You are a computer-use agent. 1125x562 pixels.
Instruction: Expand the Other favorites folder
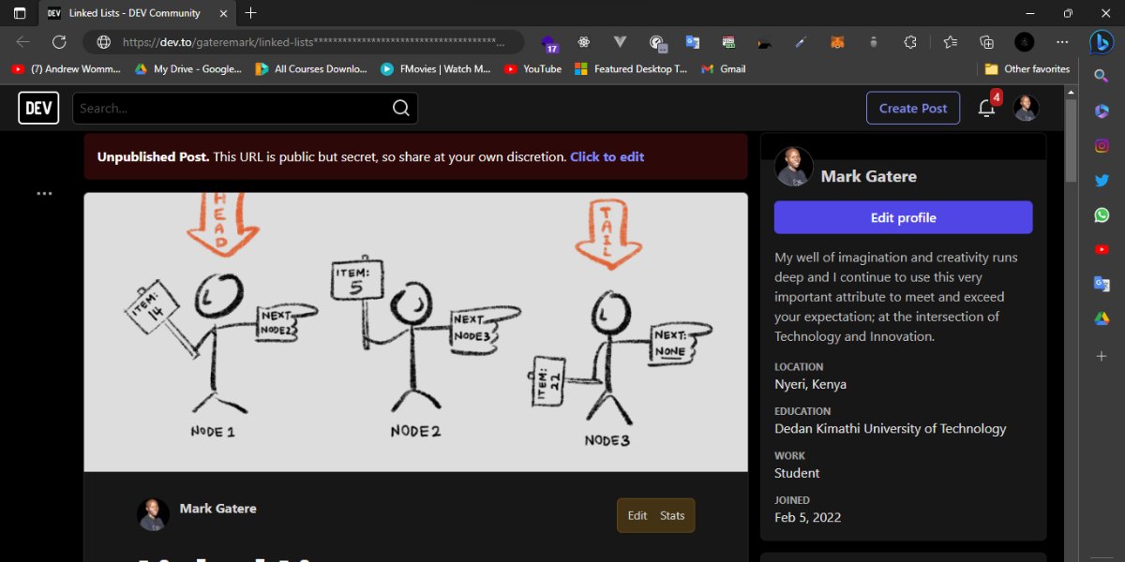1027,68
